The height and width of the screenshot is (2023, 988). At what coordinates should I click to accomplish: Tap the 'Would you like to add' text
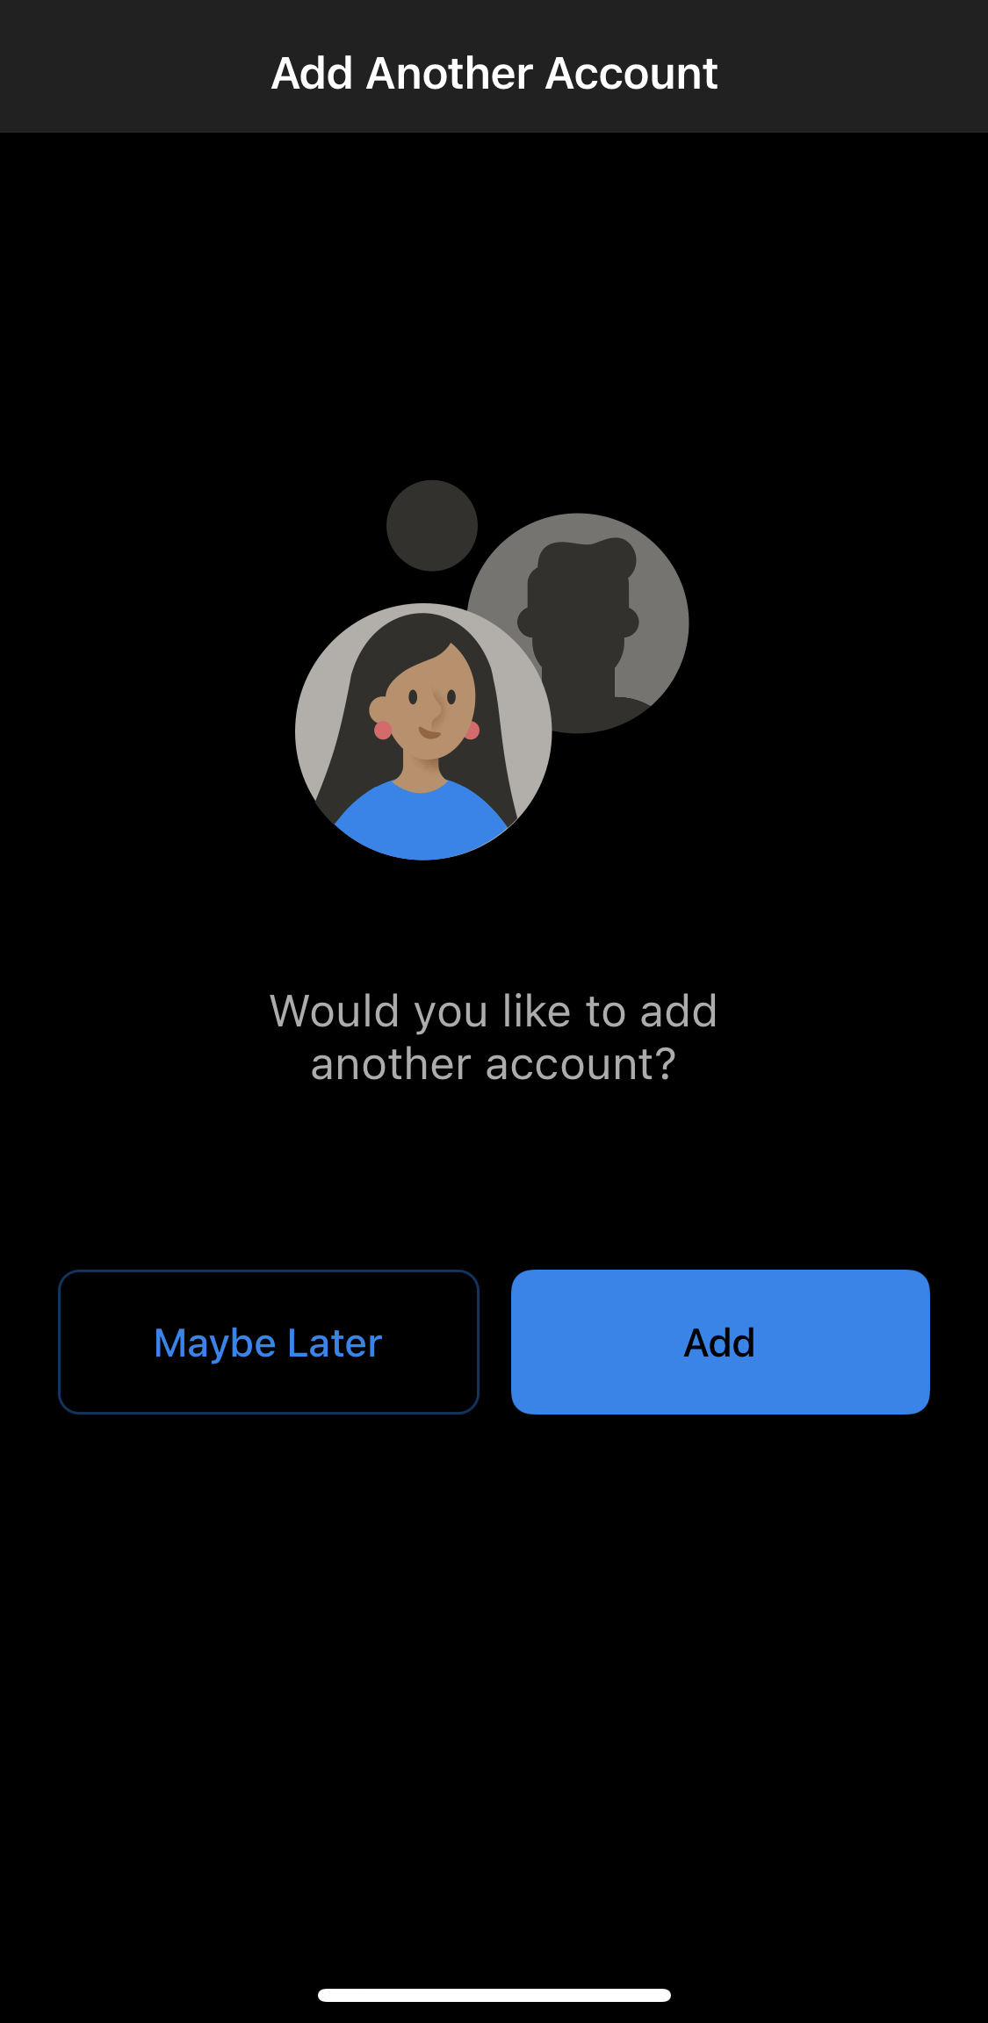(x=494, y=1011)
